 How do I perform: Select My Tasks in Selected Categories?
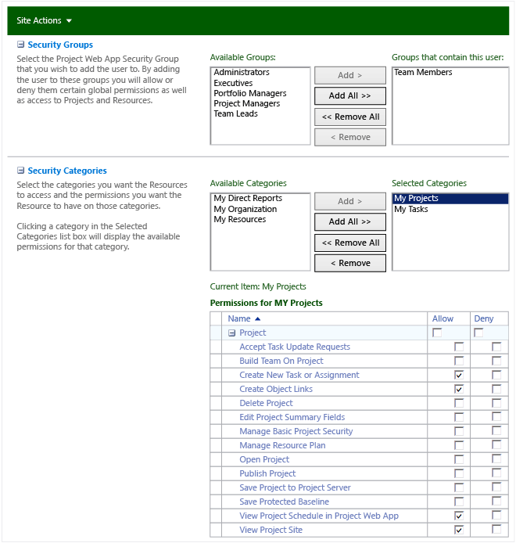tap(410, 209)
